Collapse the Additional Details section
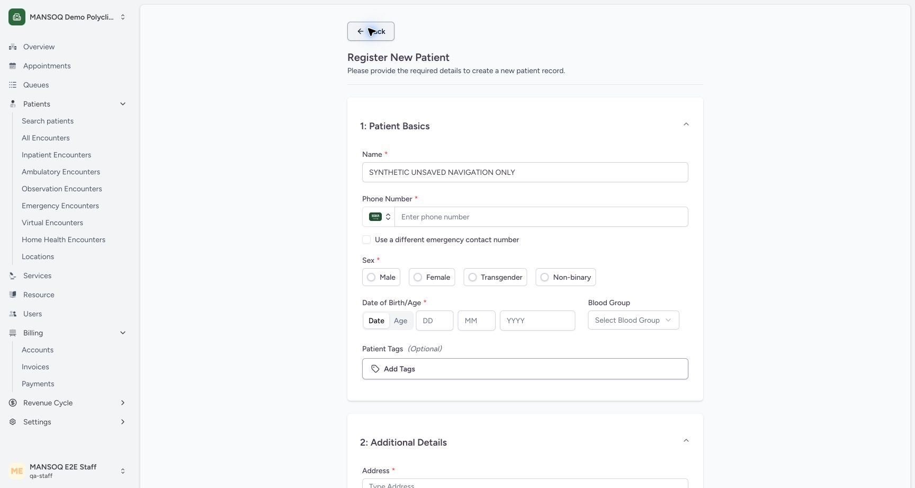The width and height of the screenshot is (915, 488). [686, 441]
